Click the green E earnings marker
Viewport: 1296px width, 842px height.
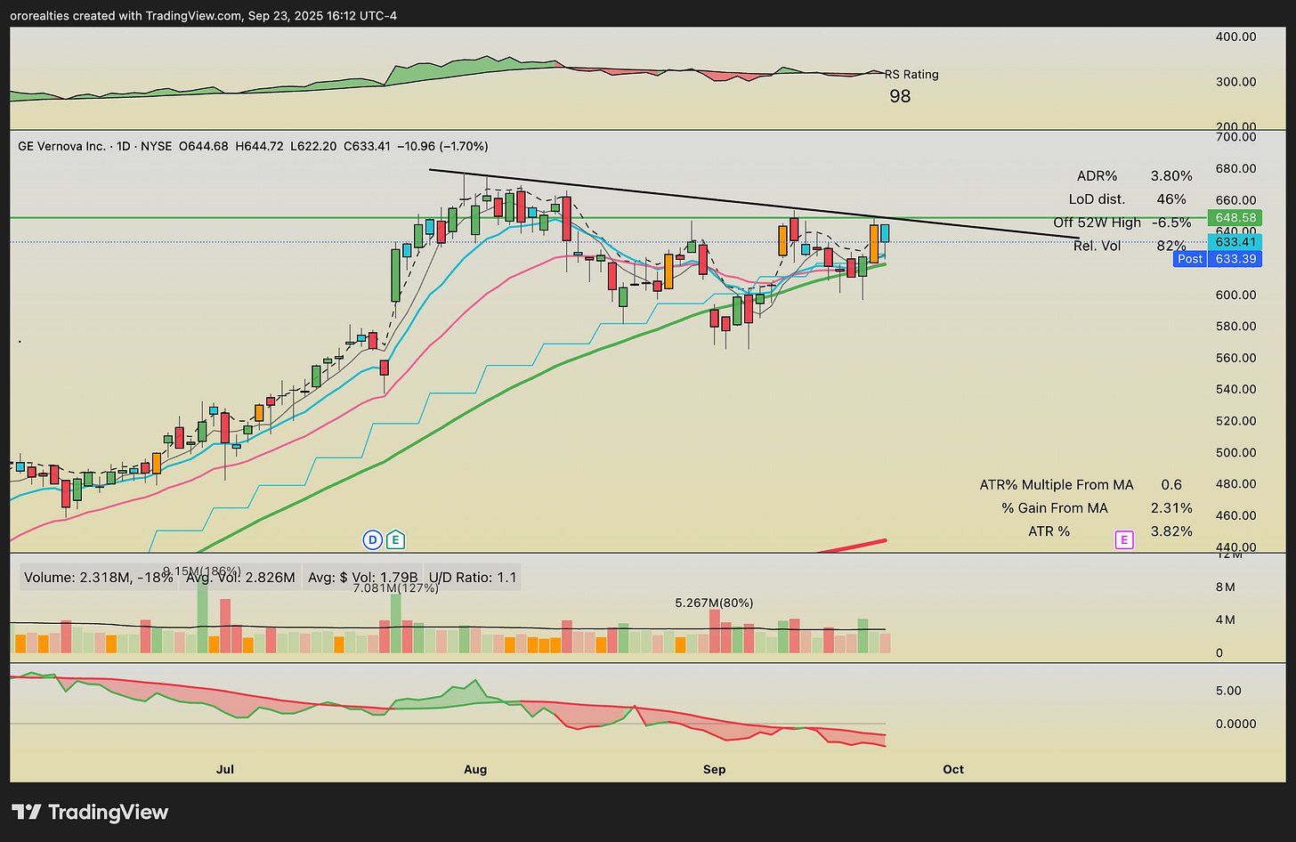click(x=395, y=539)
